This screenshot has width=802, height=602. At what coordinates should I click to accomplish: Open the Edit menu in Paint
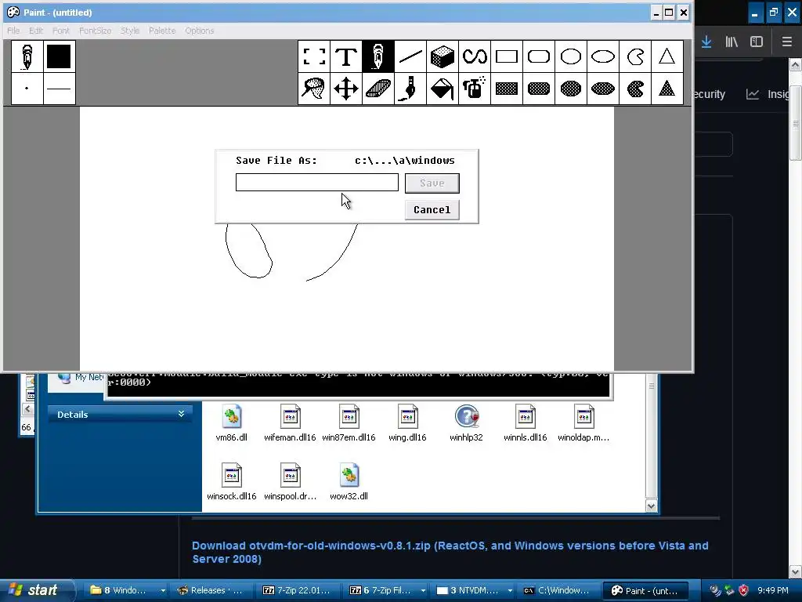pos(36,31)
